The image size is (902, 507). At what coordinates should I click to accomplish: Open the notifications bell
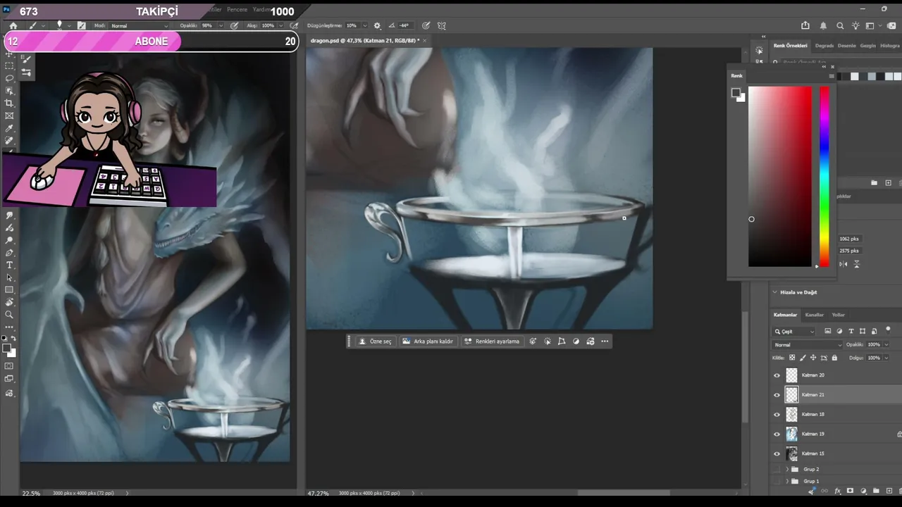click(824, 26)
